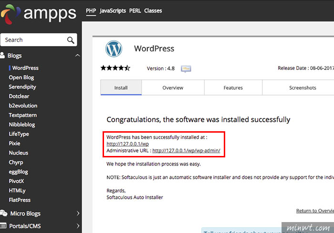334x233 pixels.
Task: Open the wp-admin Administrative URL link
Action: click(186, 150)
